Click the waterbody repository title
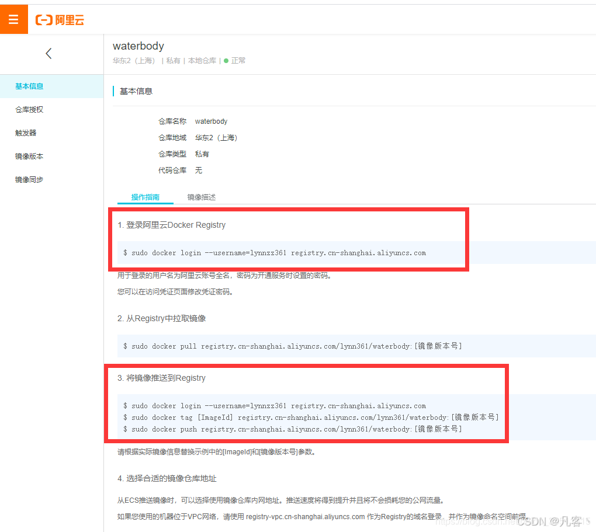Screen dimensions: 596x532 [138, 46]
